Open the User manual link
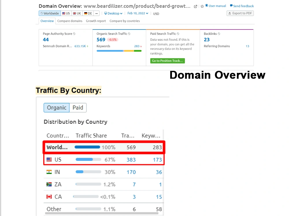The image size is (289, 216). tap(216, 6)
